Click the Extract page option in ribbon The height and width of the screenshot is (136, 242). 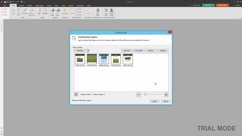coord(79,15)
